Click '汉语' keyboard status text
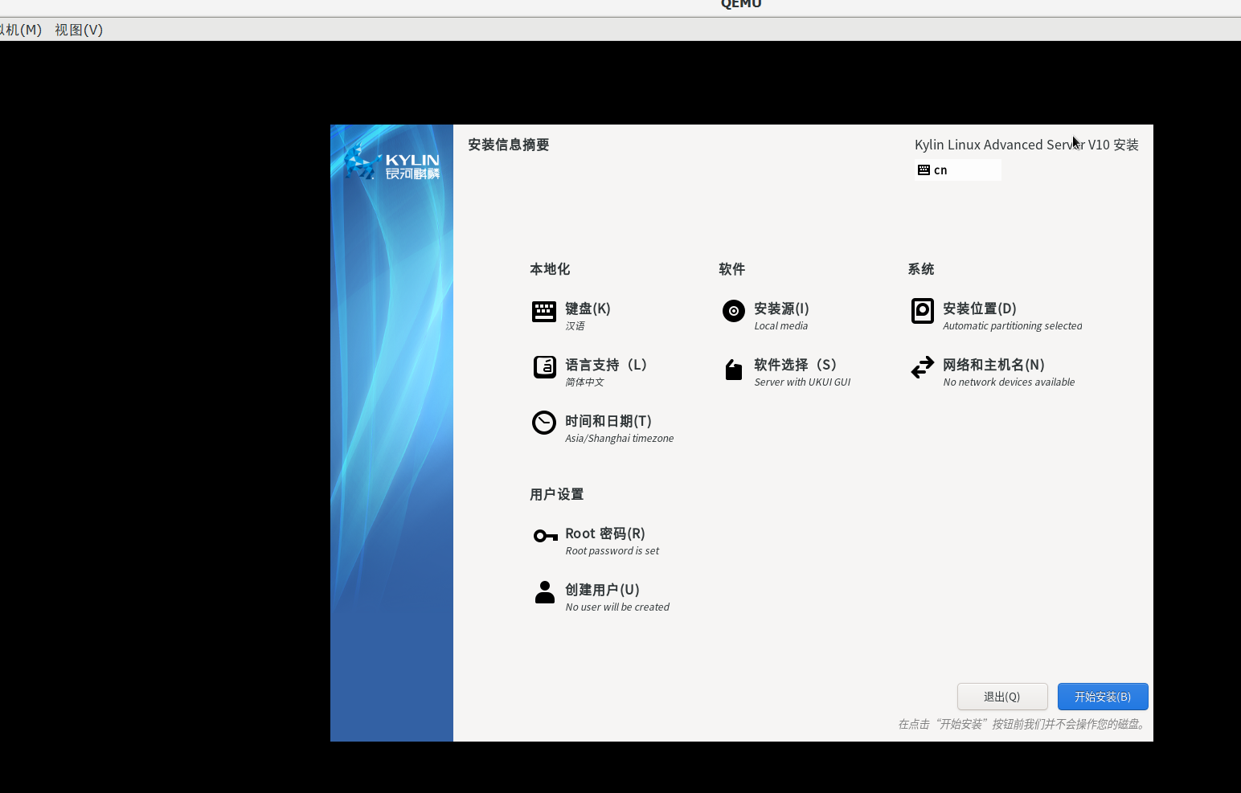This screenshot has width=1241, height=793. coord(575,326)
